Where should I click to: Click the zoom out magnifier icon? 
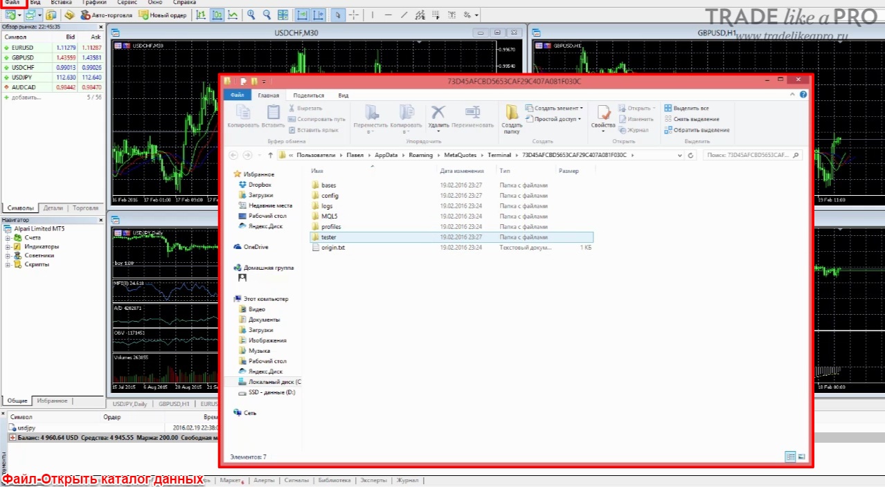coord(267,15)
